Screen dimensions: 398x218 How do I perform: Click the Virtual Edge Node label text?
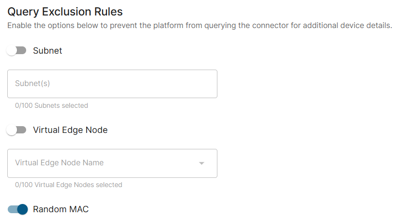point(70,130)
